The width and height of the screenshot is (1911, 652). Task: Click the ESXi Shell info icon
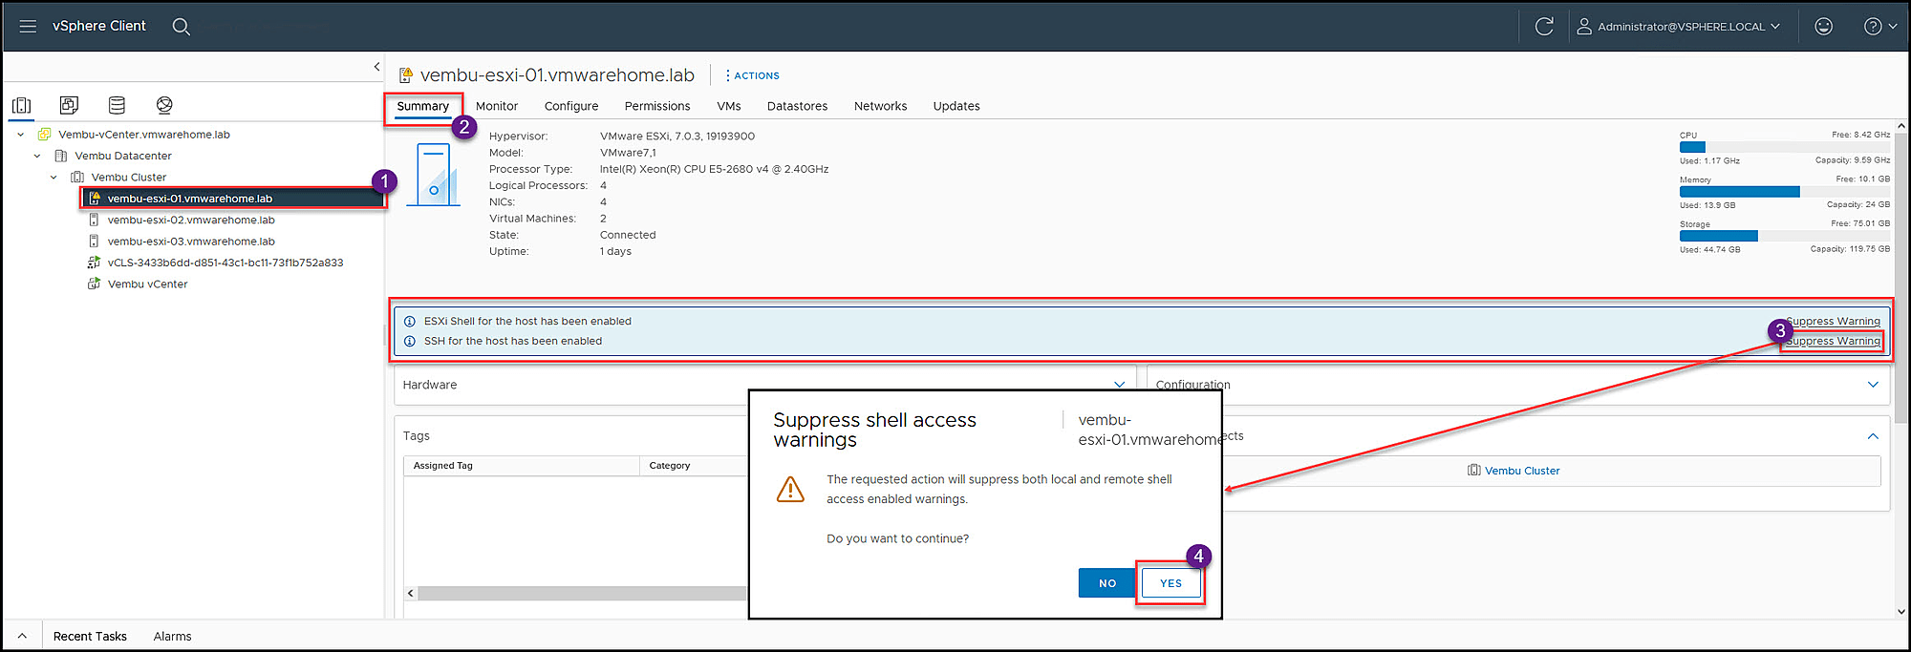pos(410,322)
